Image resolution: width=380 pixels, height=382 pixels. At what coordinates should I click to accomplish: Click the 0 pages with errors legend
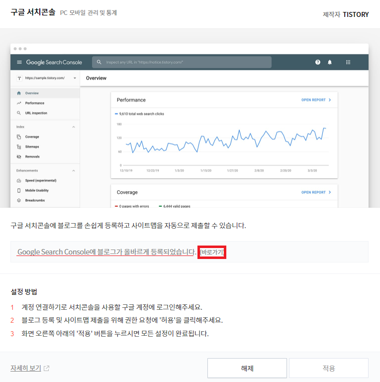coord(132,206)
